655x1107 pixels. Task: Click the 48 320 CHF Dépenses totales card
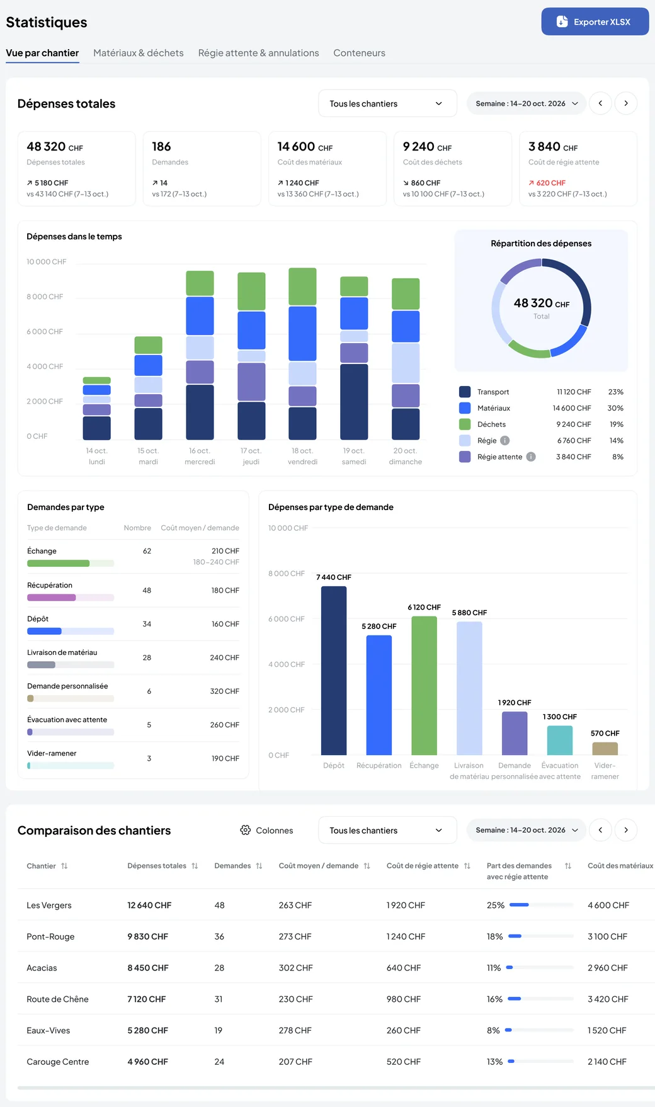click(77, 169)
